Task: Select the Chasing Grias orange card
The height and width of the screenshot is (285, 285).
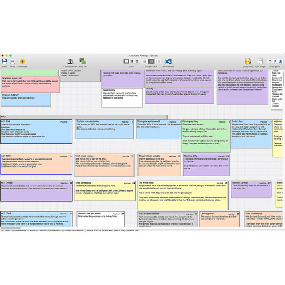Action: [x=219, y=219]
